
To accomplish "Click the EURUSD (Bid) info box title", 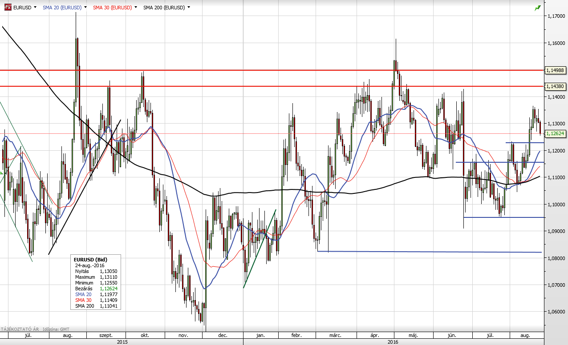I will (x=90, y=260).
